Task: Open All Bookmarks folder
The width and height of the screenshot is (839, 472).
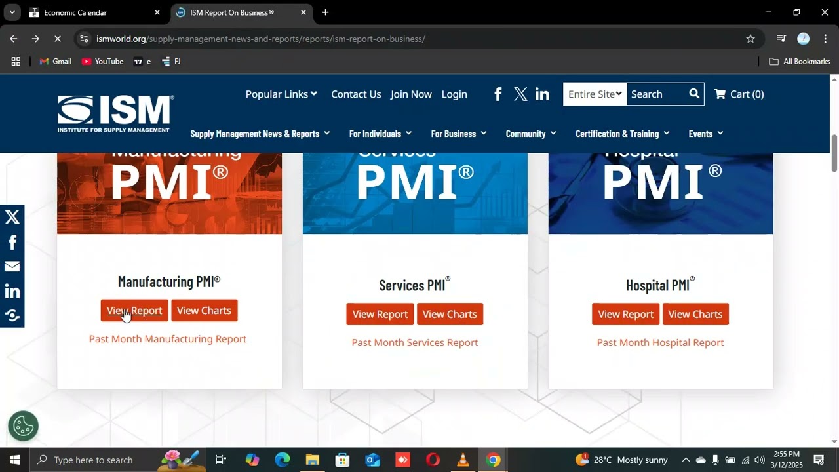Action: 800,61
